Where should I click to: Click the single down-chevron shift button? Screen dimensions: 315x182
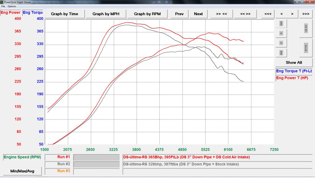pos(281,43)
